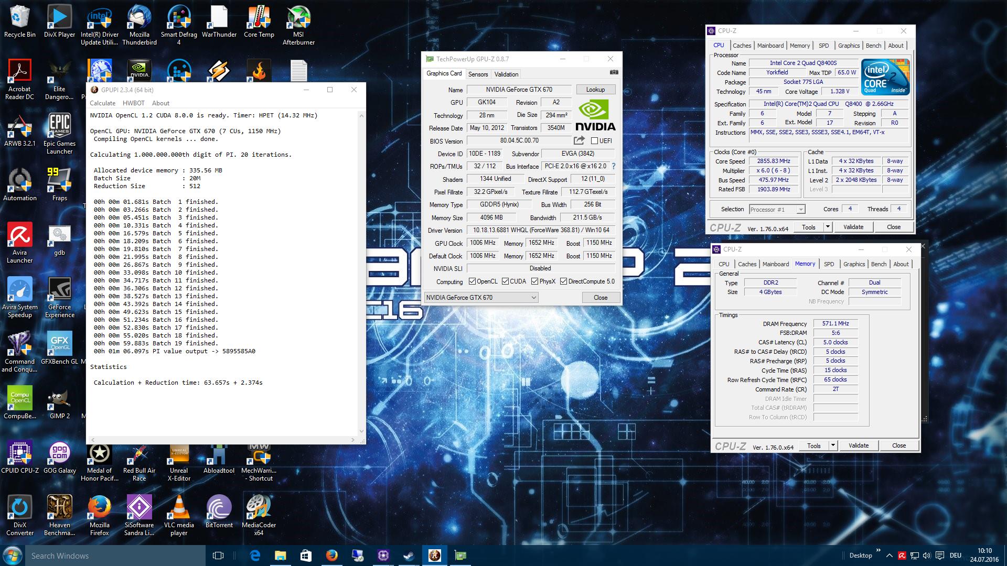
Task: Switch to Validation tab in GPU-Z
Action: [x=506, y=74]
